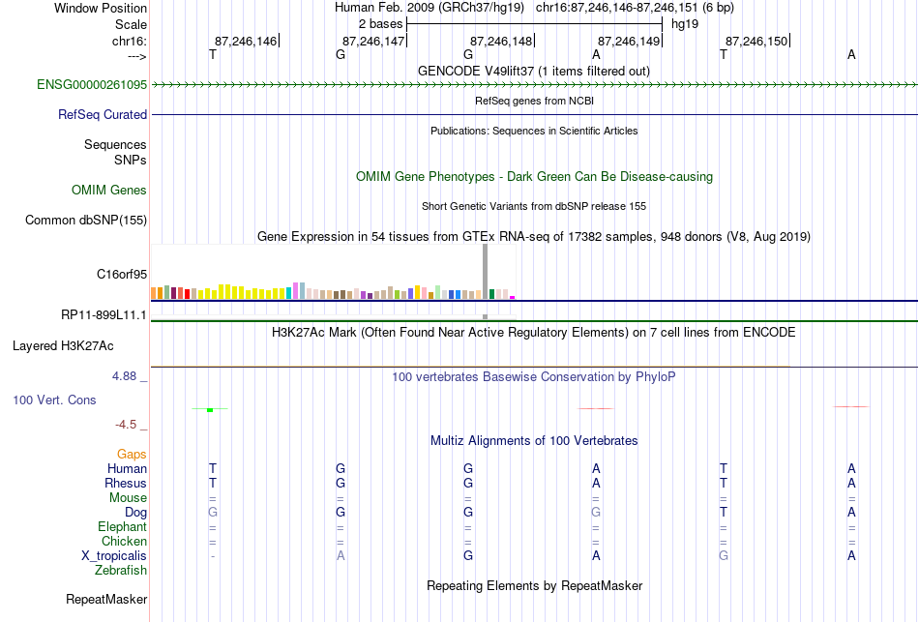Click the chr16:87,246,146-87,246,151 (6 bp) position text
The height and width of the screenshot is (622, 919).
[635, 8]
